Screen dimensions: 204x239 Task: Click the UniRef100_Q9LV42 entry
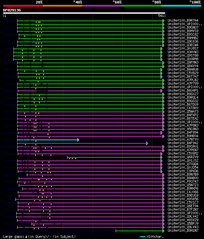183,217
